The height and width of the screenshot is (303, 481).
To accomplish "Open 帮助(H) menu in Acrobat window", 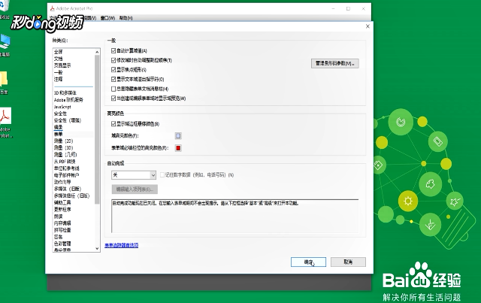I will tap(126, 18).
